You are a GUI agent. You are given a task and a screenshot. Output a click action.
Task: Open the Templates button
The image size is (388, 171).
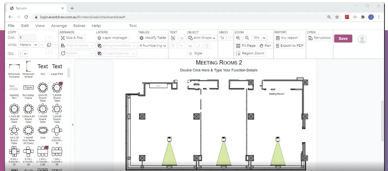click(319, 38)
